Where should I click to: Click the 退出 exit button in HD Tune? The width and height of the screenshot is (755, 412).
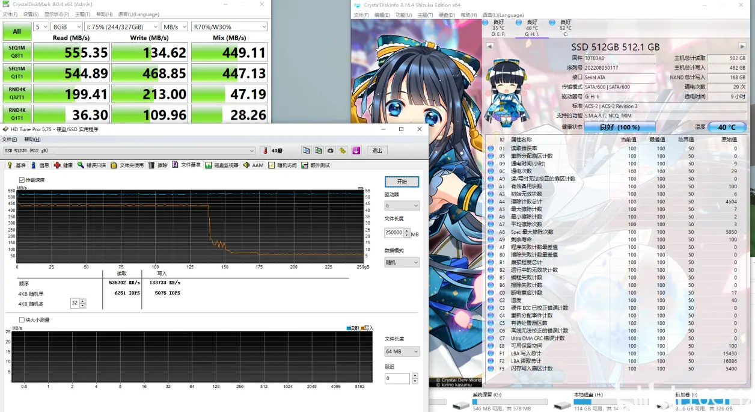click(377, 150)
